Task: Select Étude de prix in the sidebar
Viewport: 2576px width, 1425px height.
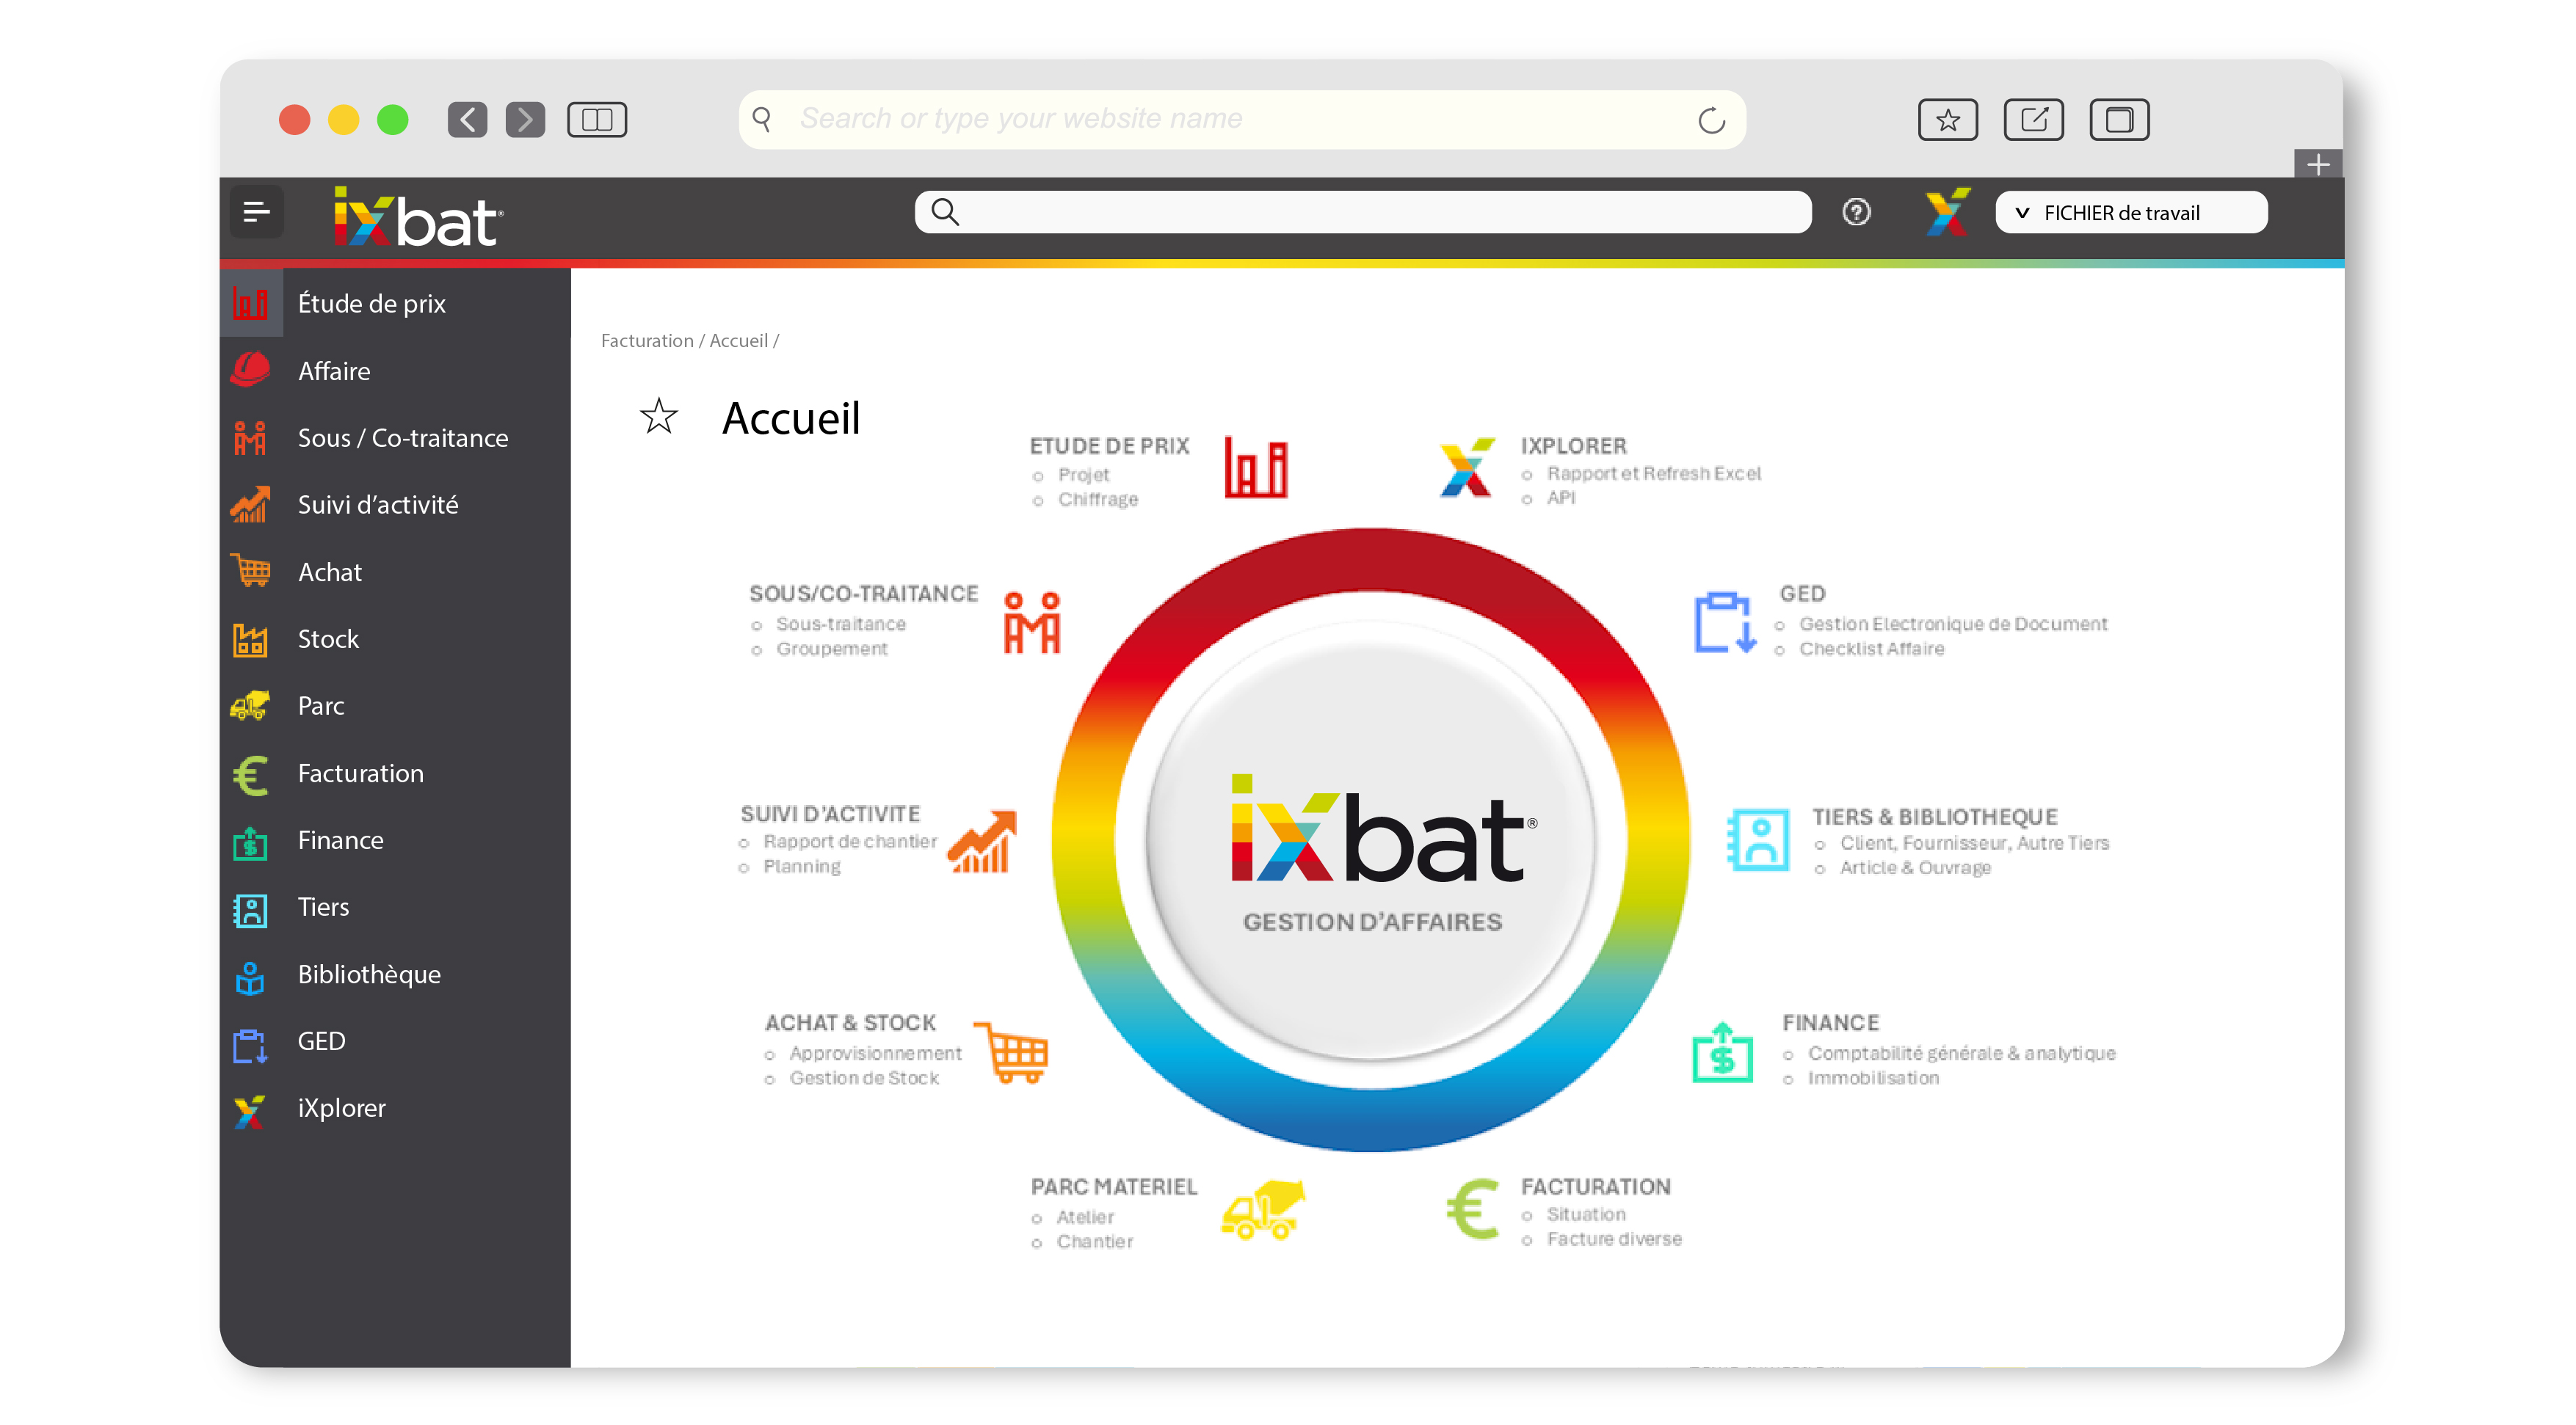Action: click(x=371, y=303)
